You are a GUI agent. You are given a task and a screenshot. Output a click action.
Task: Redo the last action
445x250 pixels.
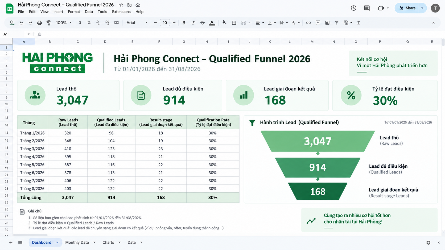click(x=30, y=23)
